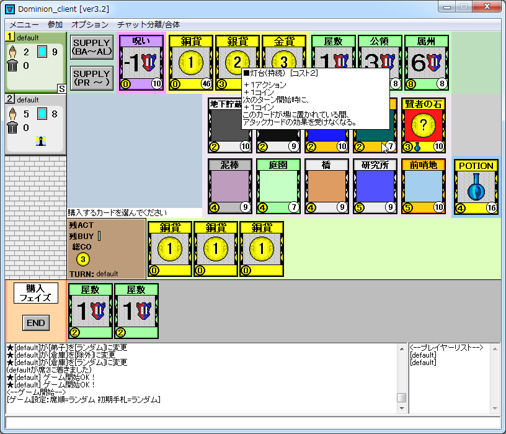506x434 pixels.
Task: Click player 2 hand count icon
Action: tap(12, 114)
